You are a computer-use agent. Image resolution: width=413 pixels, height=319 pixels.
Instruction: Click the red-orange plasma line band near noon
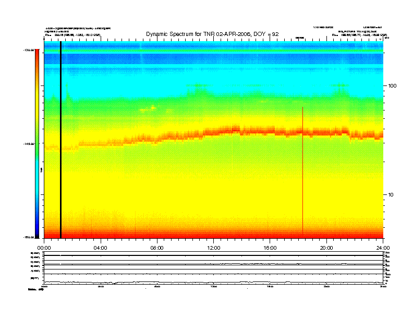click(x=213, y=133)
